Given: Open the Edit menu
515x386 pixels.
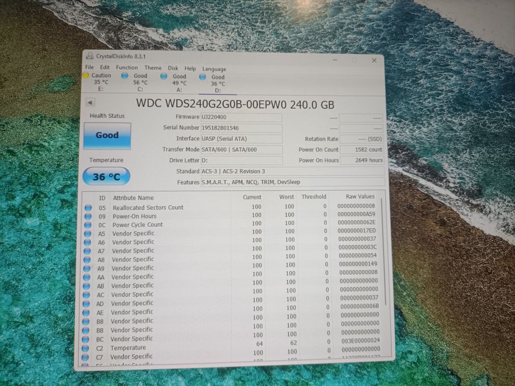Looking at the screenshot, I should click(x=105, y=67).
